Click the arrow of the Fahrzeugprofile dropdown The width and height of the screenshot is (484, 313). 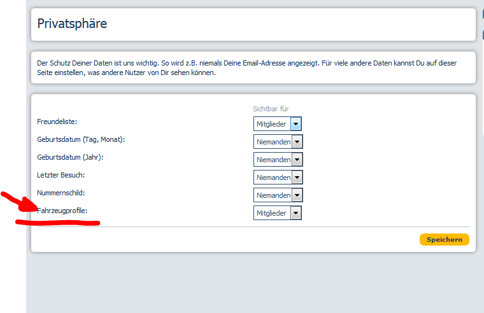point(296,213)
